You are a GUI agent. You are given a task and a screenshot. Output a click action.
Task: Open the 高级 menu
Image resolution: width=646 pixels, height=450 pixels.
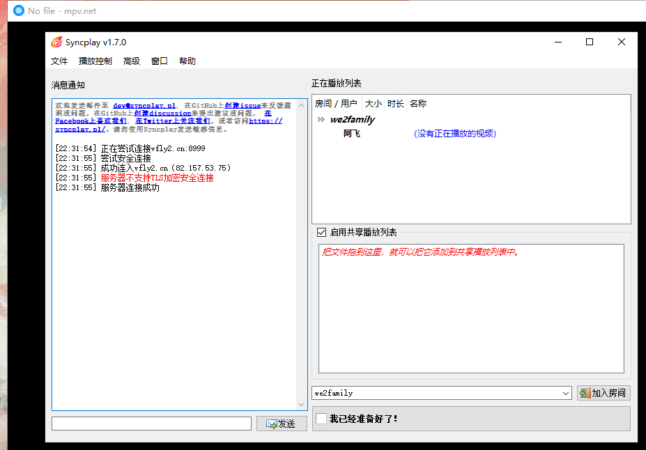(x=132, y=61)
